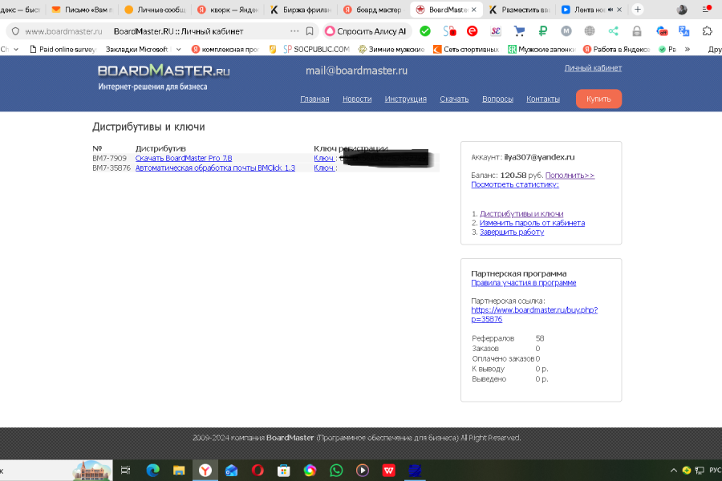Click the grey M circle extension icon
This screenshot has height=481, width=722.
click(x=566, y=31)
